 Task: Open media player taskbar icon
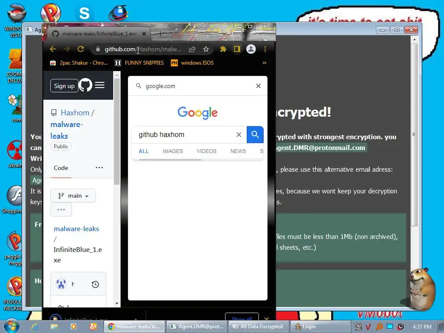pyautogui.click(x=74, y=326)
